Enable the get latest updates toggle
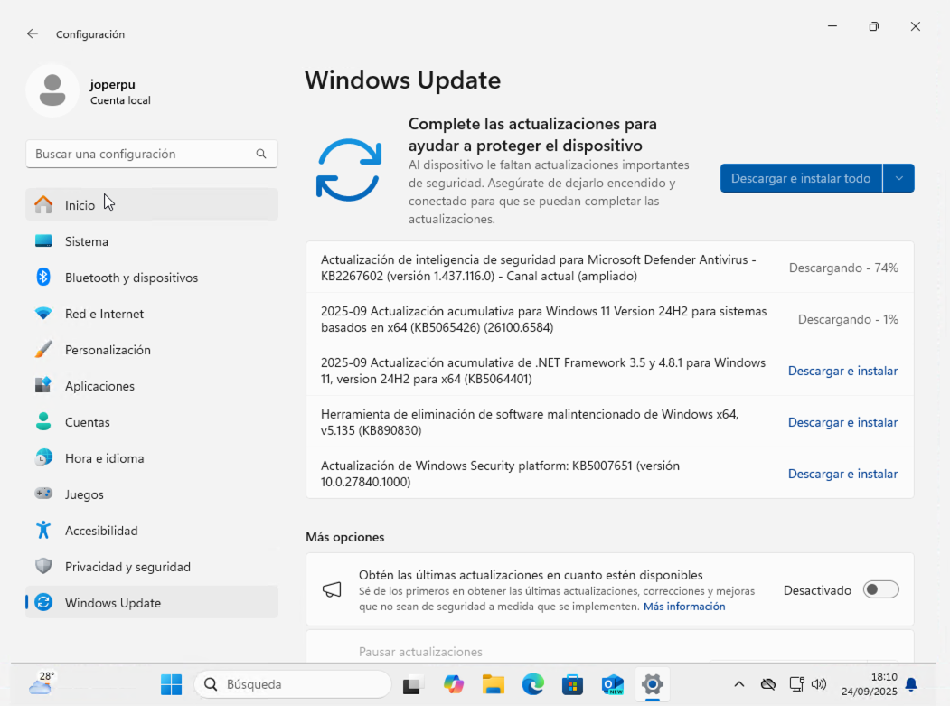This screenshot has height=706, width=950. 881,589
